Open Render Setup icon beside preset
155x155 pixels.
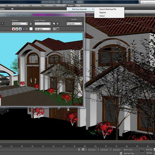[54, 24]
